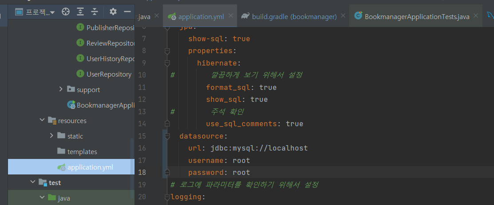Click fold end marker at line 18
The height and width of the screenshot is (205, 494).
[x=167, y=172]
